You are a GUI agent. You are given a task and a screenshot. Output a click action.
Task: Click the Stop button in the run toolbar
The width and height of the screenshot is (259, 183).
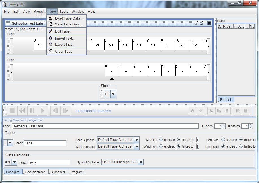point(12,111)
